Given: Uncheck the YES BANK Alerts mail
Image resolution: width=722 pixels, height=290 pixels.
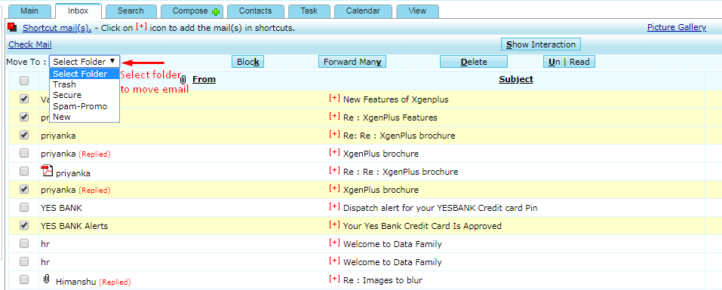Looking at the screenshot, I should pos(24,225).
